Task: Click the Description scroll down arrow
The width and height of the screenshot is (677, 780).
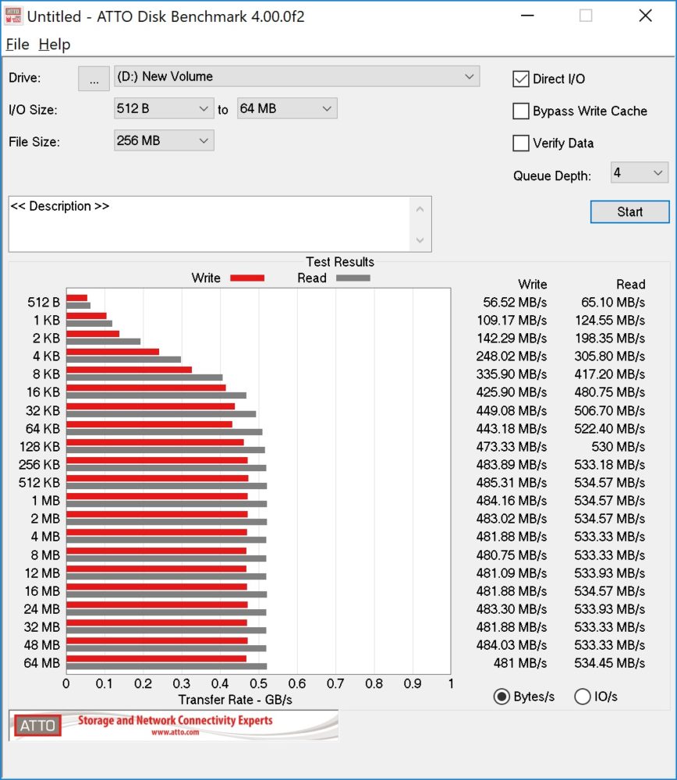Action: point(420,239)
